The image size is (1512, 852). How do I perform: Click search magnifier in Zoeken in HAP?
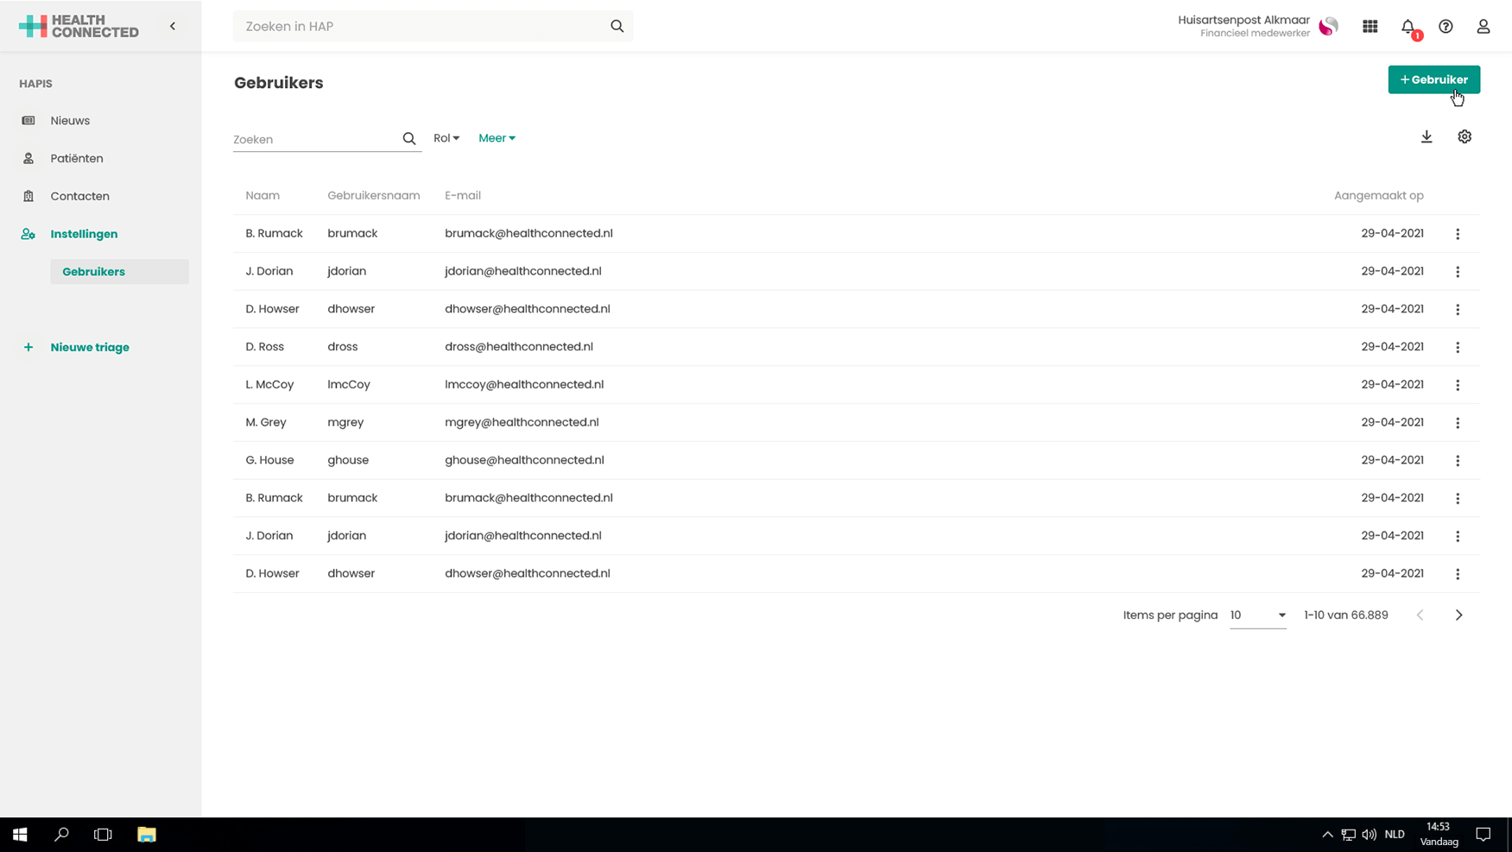[617, 27]
